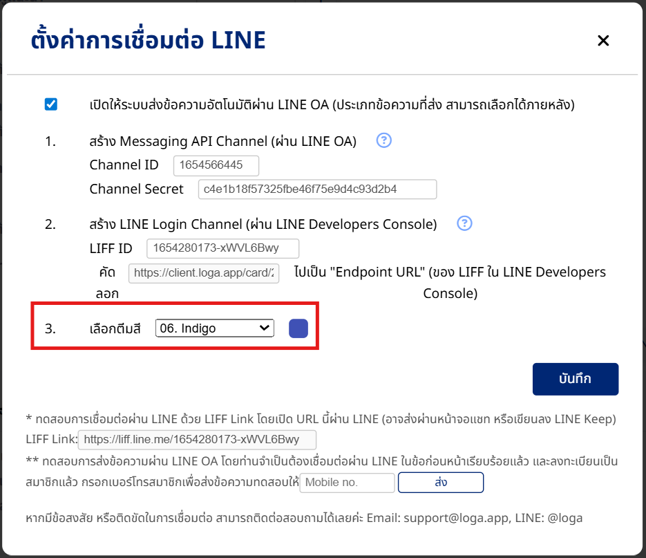
Task: Focus the Channel ID input field
Action: click(216, 165)
